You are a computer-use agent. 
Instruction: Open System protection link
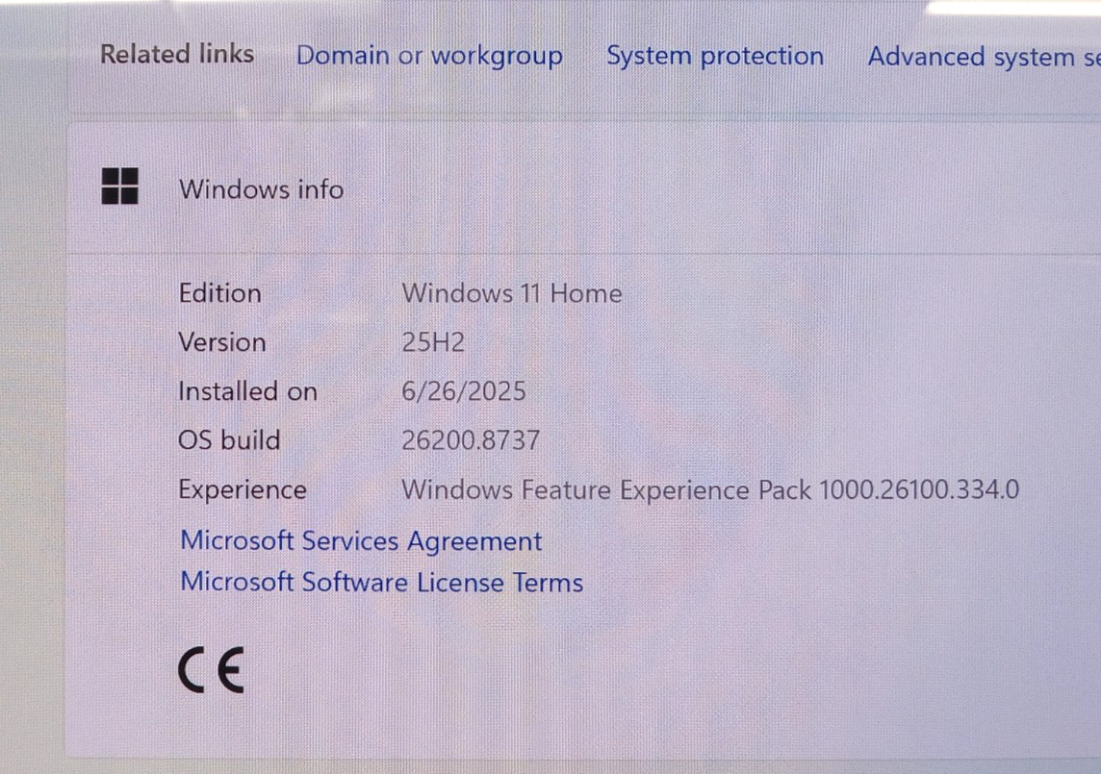pyautogui.click(x=715, y=56)
